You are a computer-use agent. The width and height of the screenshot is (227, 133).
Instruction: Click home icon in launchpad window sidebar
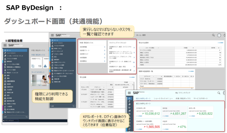(129, 99)
